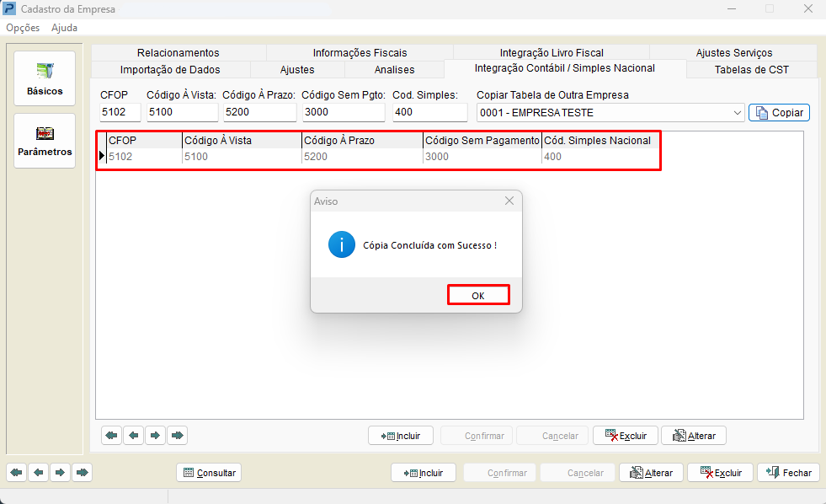
Task: Go to first company record in bottom navigator
Action: (17, 472)
